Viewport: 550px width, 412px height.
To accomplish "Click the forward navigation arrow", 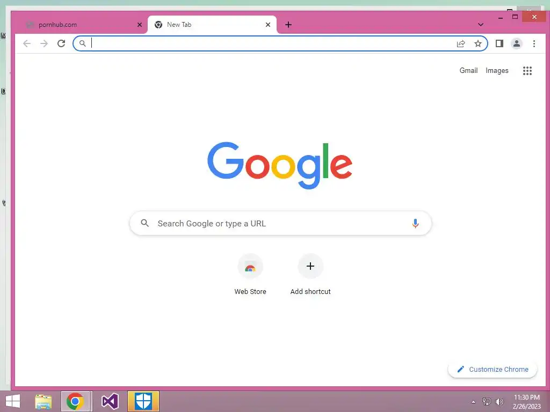I will click(x=44, y=43).
